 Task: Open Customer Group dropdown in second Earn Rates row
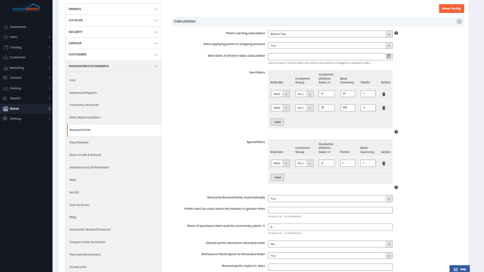tap(304, 108)
